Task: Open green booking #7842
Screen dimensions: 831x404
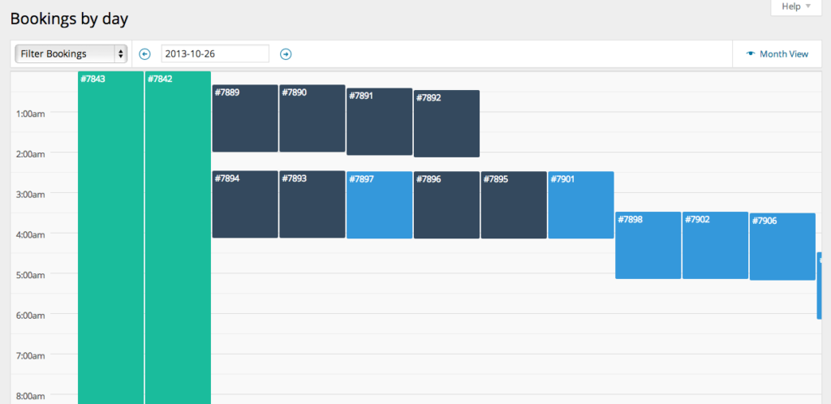Action: [x=178, y=235]
